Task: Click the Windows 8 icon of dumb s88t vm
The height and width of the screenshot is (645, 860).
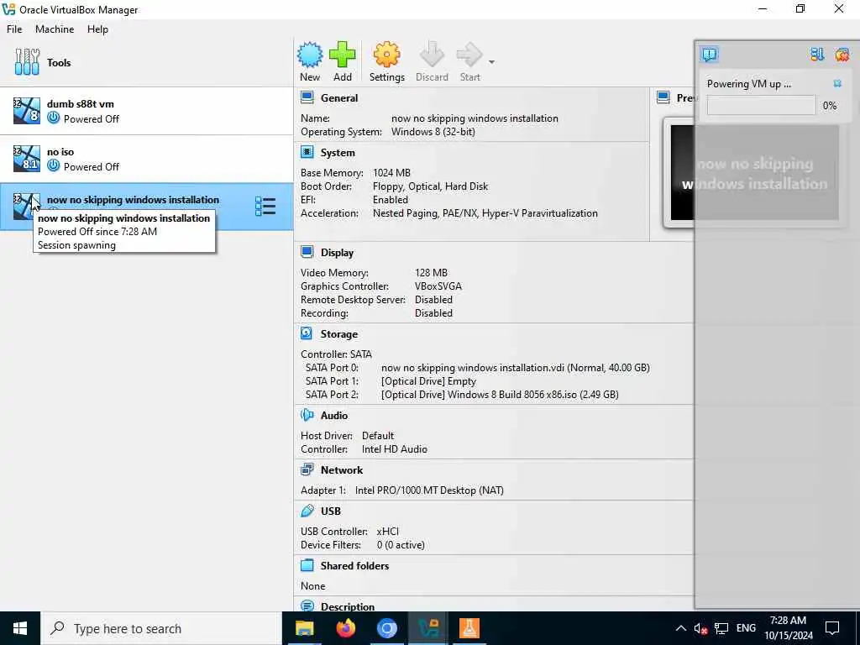Action: (27, 111)
